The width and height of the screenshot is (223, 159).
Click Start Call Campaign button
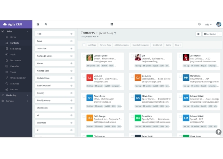pyautogui.click(x=141, y=45)
